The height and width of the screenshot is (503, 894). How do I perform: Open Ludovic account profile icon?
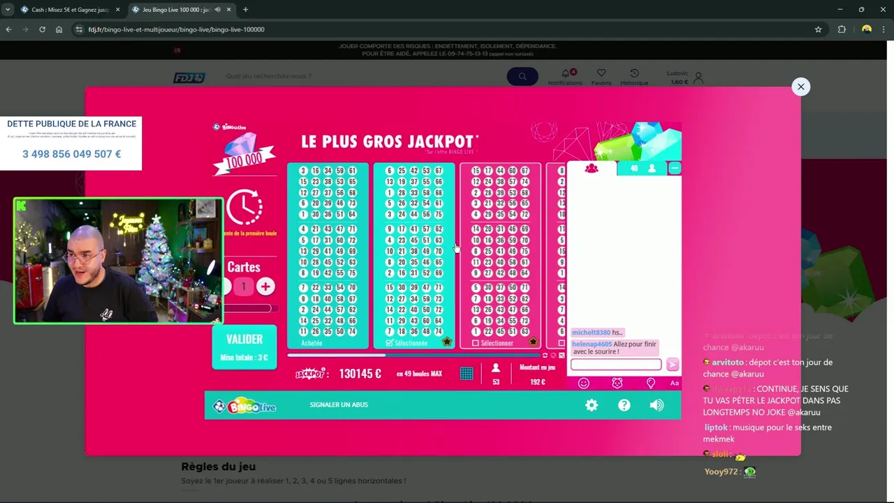pos(698,78)
